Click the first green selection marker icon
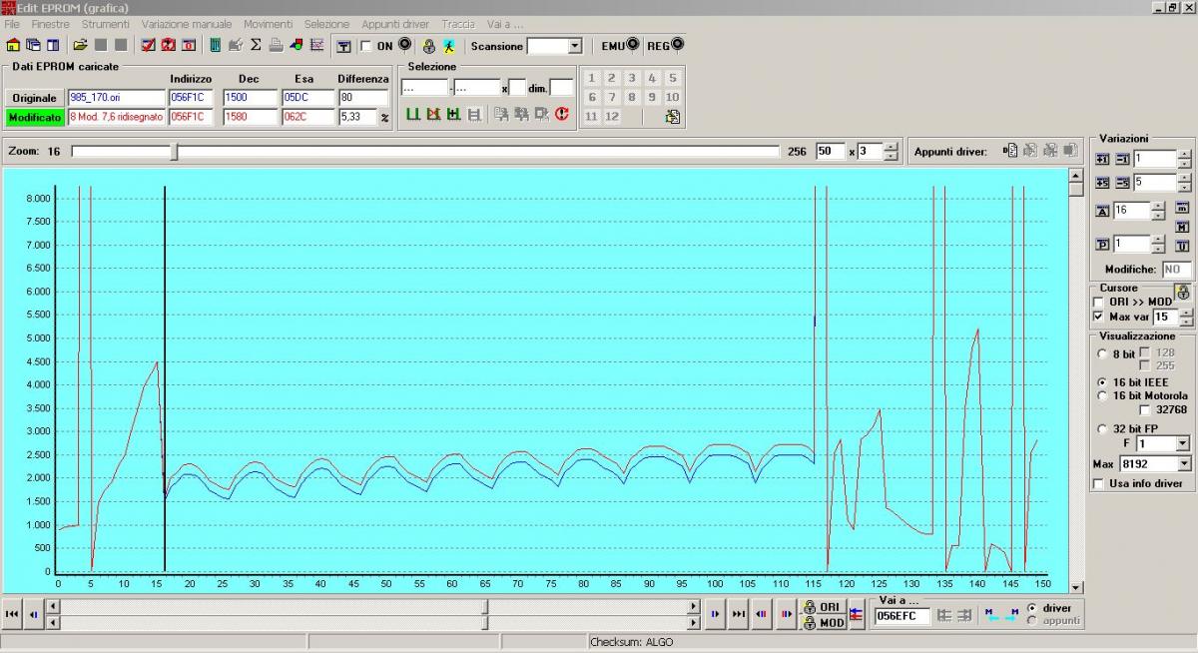The height and width of the screenshot is (653, 1198). [412, 114]
